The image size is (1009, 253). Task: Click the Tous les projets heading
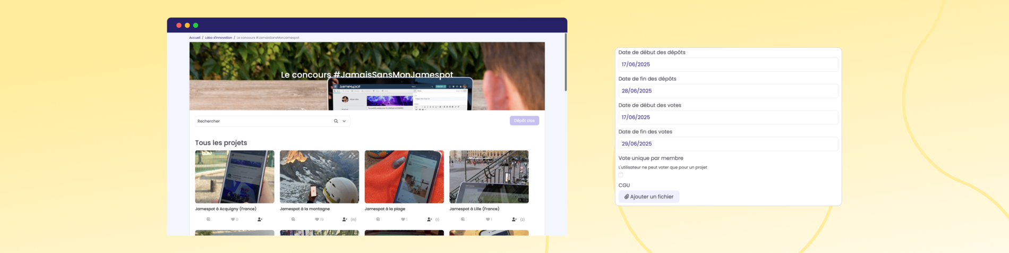(x=221, y=142)
